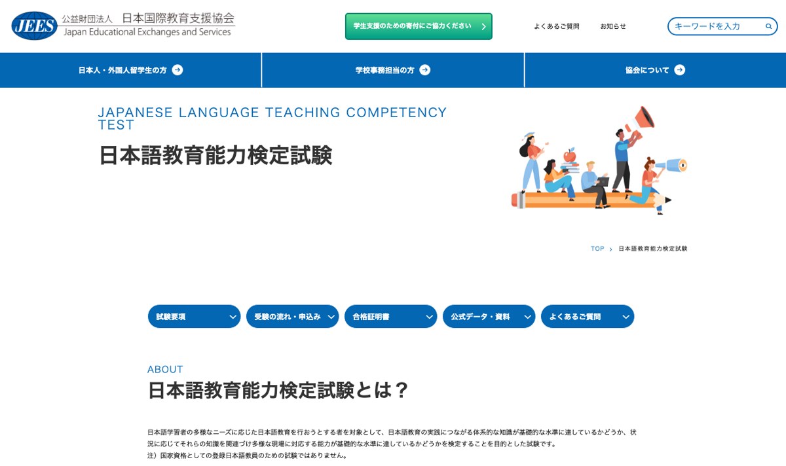Click the search magnifier icon

coord(769,26)
